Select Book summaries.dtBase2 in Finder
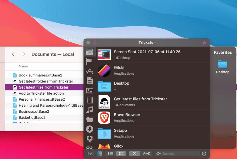The image size is (237, 159). (x=40, y=75)
